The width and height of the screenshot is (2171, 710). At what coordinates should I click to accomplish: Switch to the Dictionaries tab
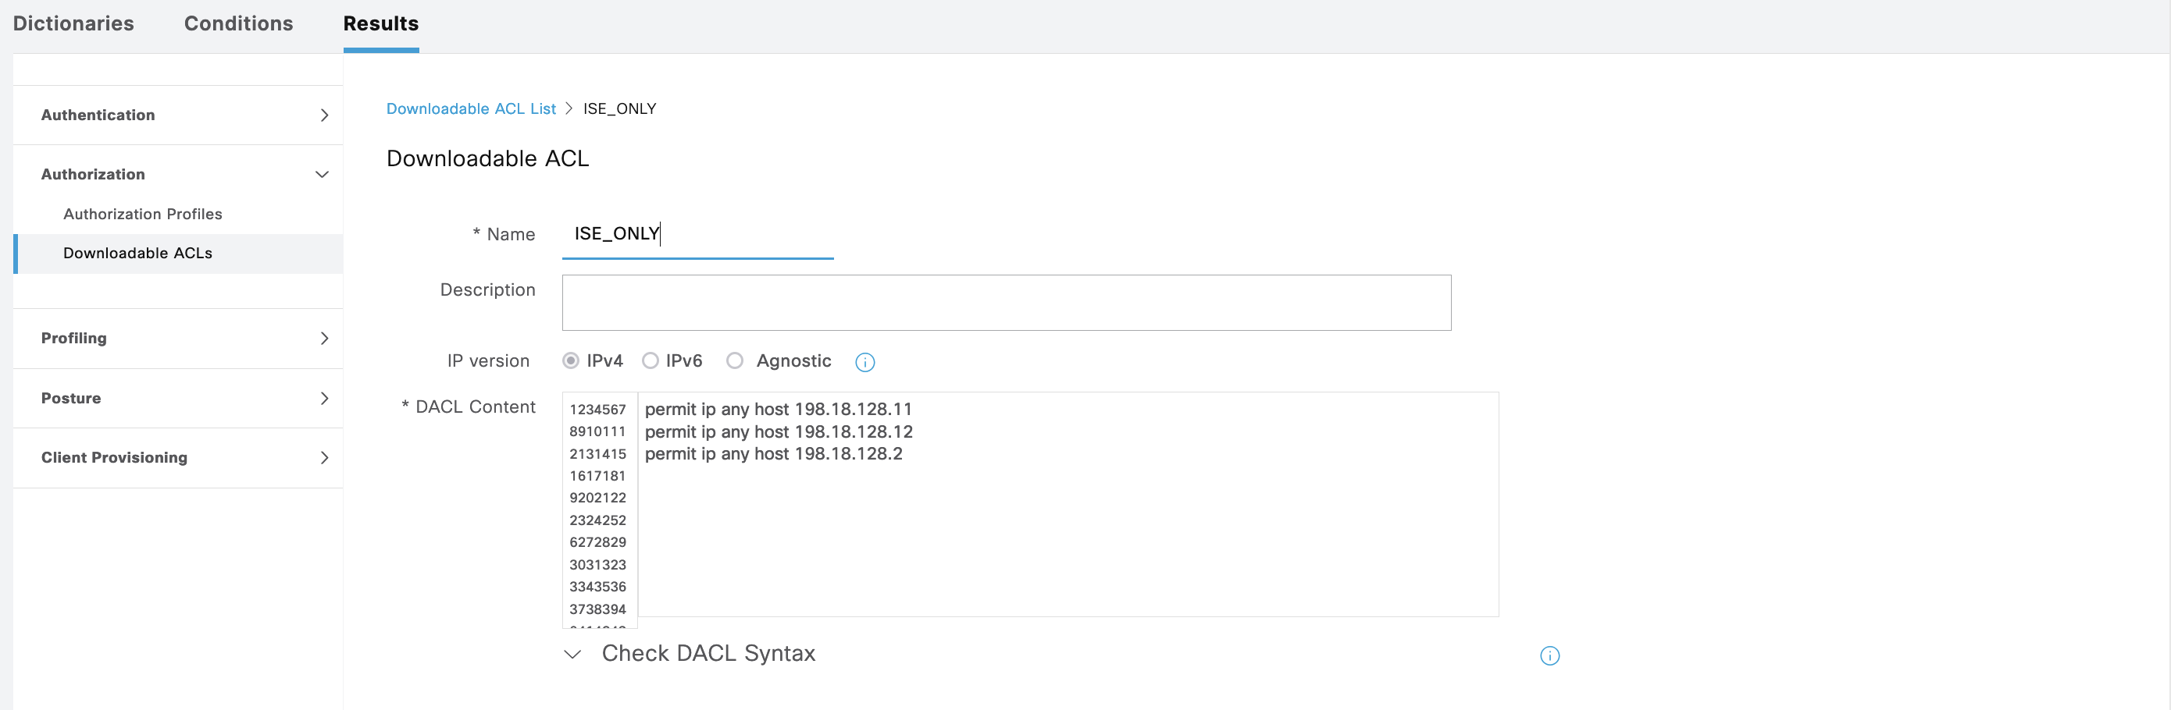[73, 23]
